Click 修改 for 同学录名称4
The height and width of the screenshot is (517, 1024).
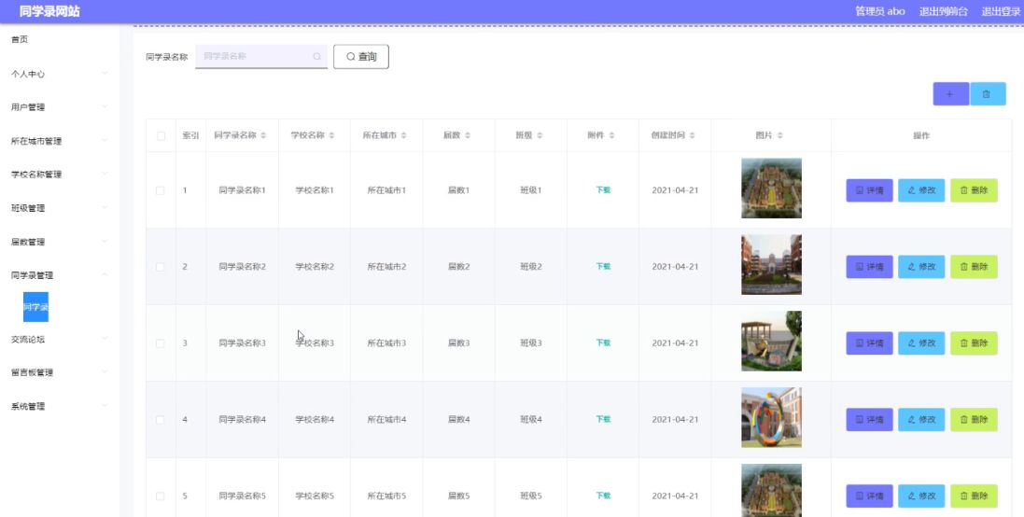pos(921,420)
